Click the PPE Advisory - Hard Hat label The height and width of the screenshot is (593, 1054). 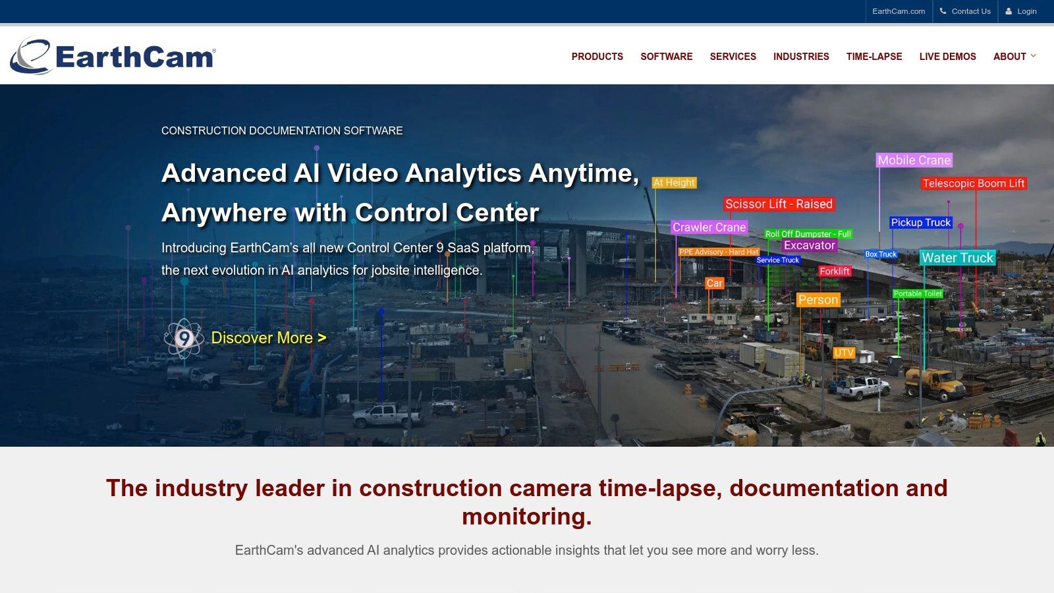pyautogui.click(x=719, y=252)
